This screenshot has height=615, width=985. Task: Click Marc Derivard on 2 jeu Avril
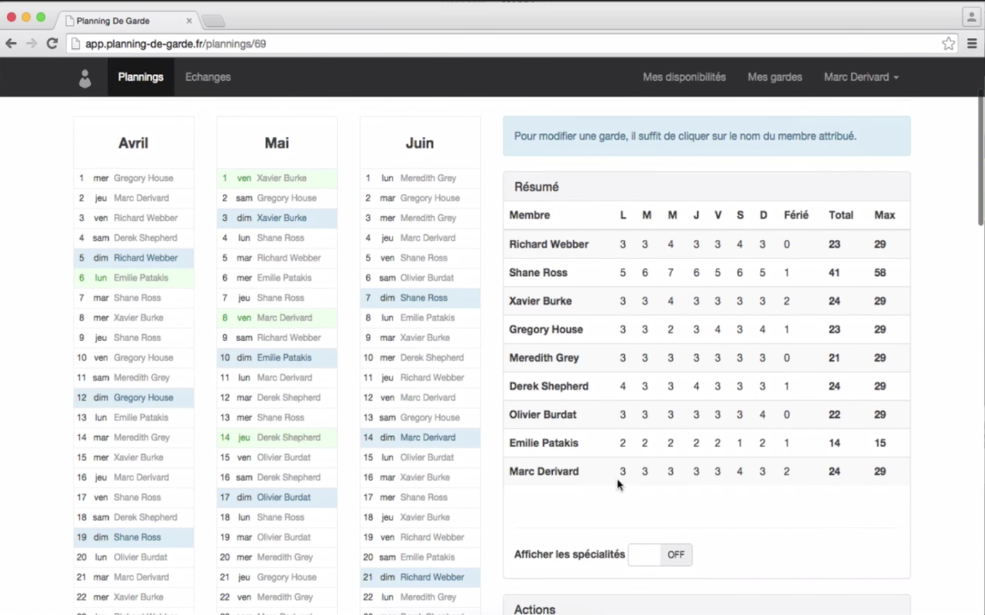(x=141, y=198)
